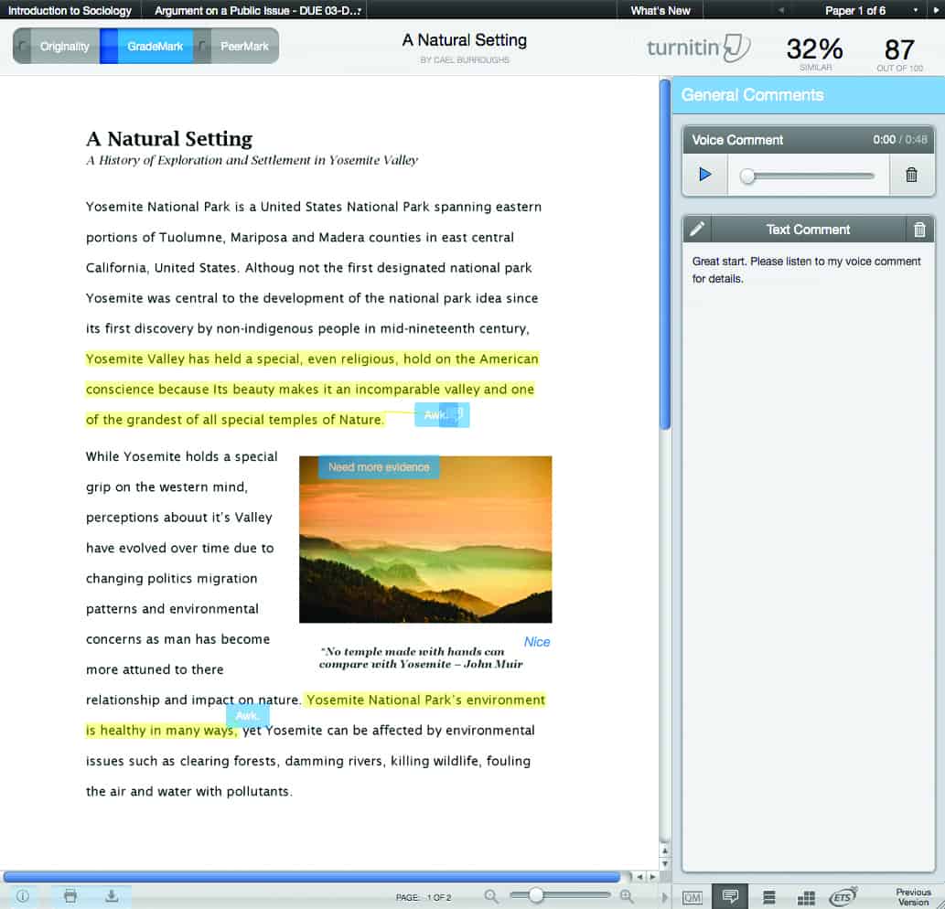This screenshot has width=945, height=909.
Task: Click the Previous Version link
Action: pyautogui.click(x=913, y=896)
